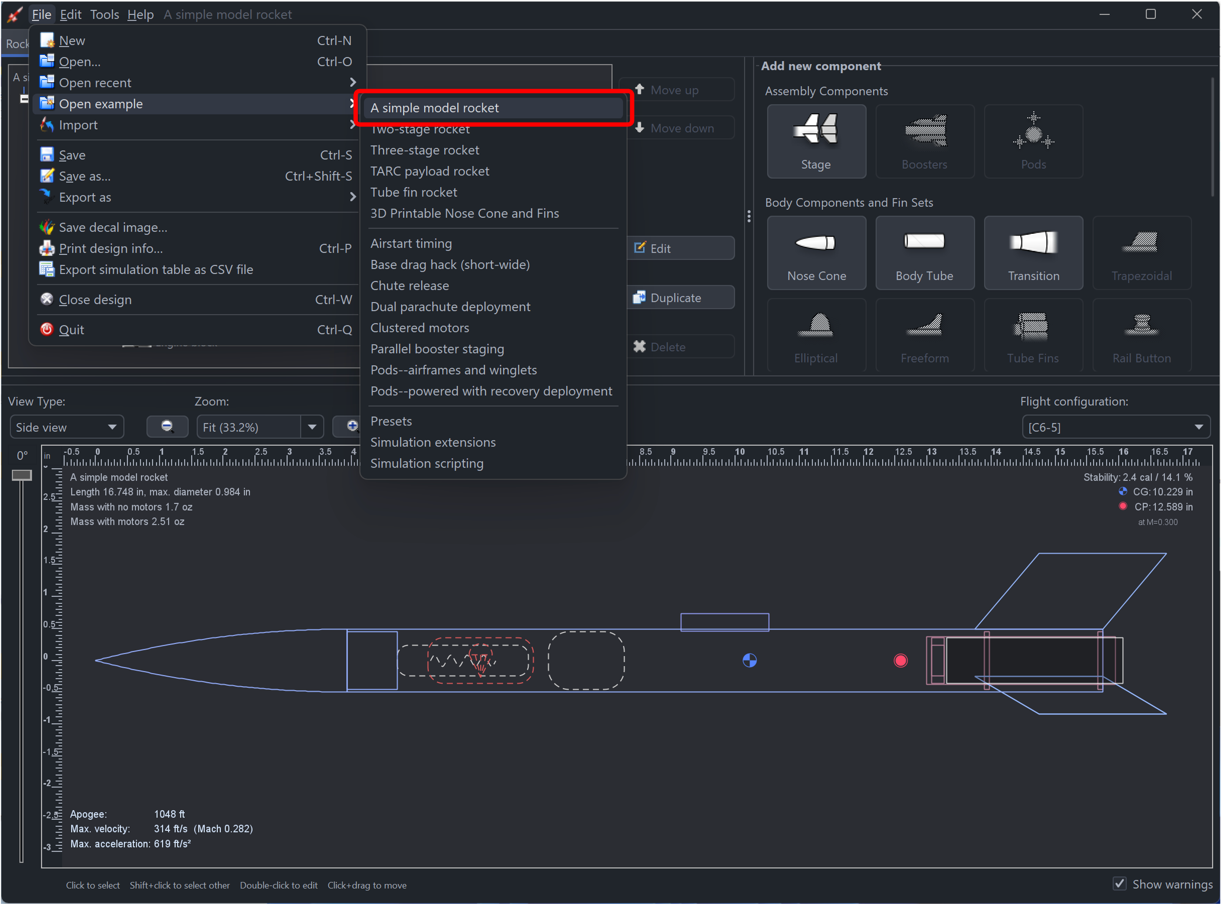1221x904 pixels.
Task: Open the Side view type dropdown
Action: coord(67,426)
